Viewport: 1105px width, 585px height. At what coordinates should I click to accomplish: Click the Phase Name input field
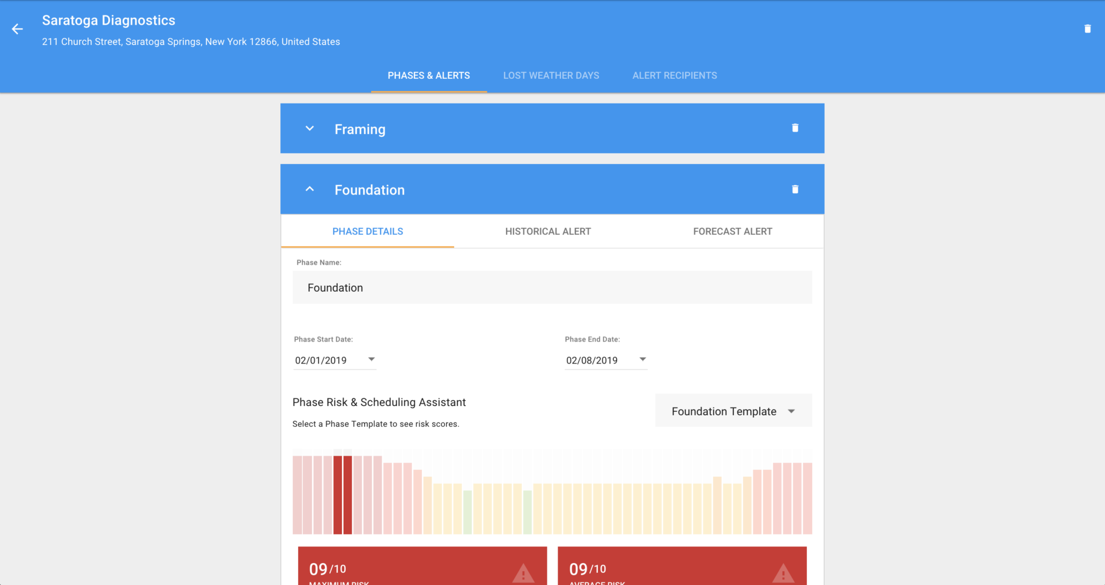point(552,288)
